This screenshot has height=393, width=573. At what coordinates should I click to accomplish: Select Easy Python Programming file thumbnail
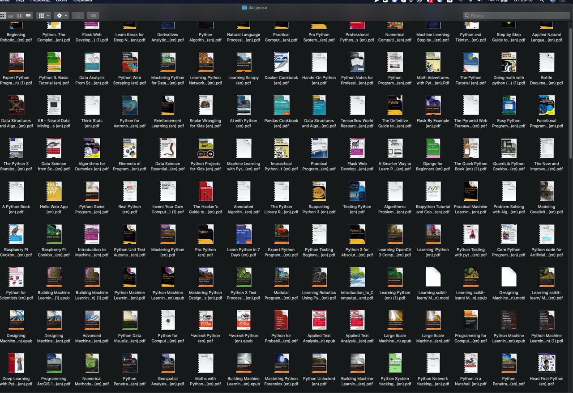click(x=509, y=106)
